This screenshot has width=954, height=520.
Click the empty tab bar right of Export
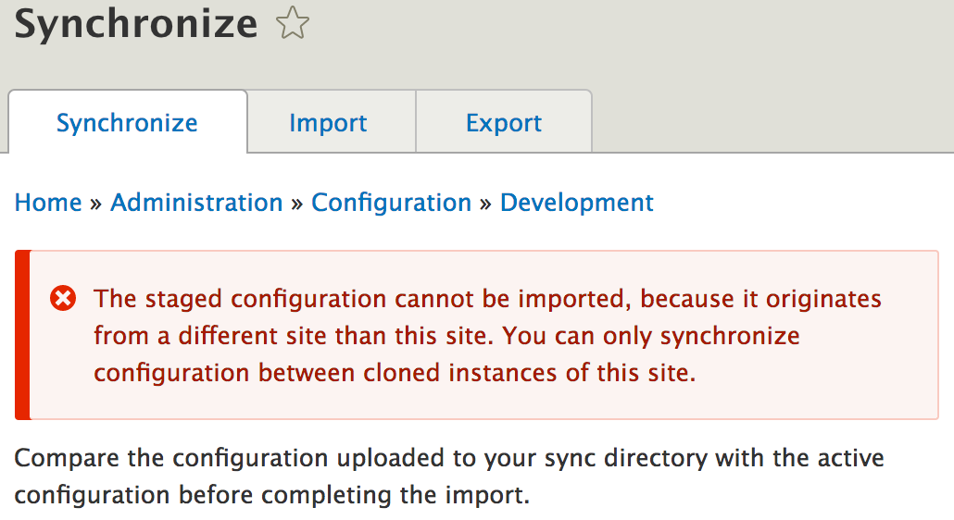[x=769, y=123]
